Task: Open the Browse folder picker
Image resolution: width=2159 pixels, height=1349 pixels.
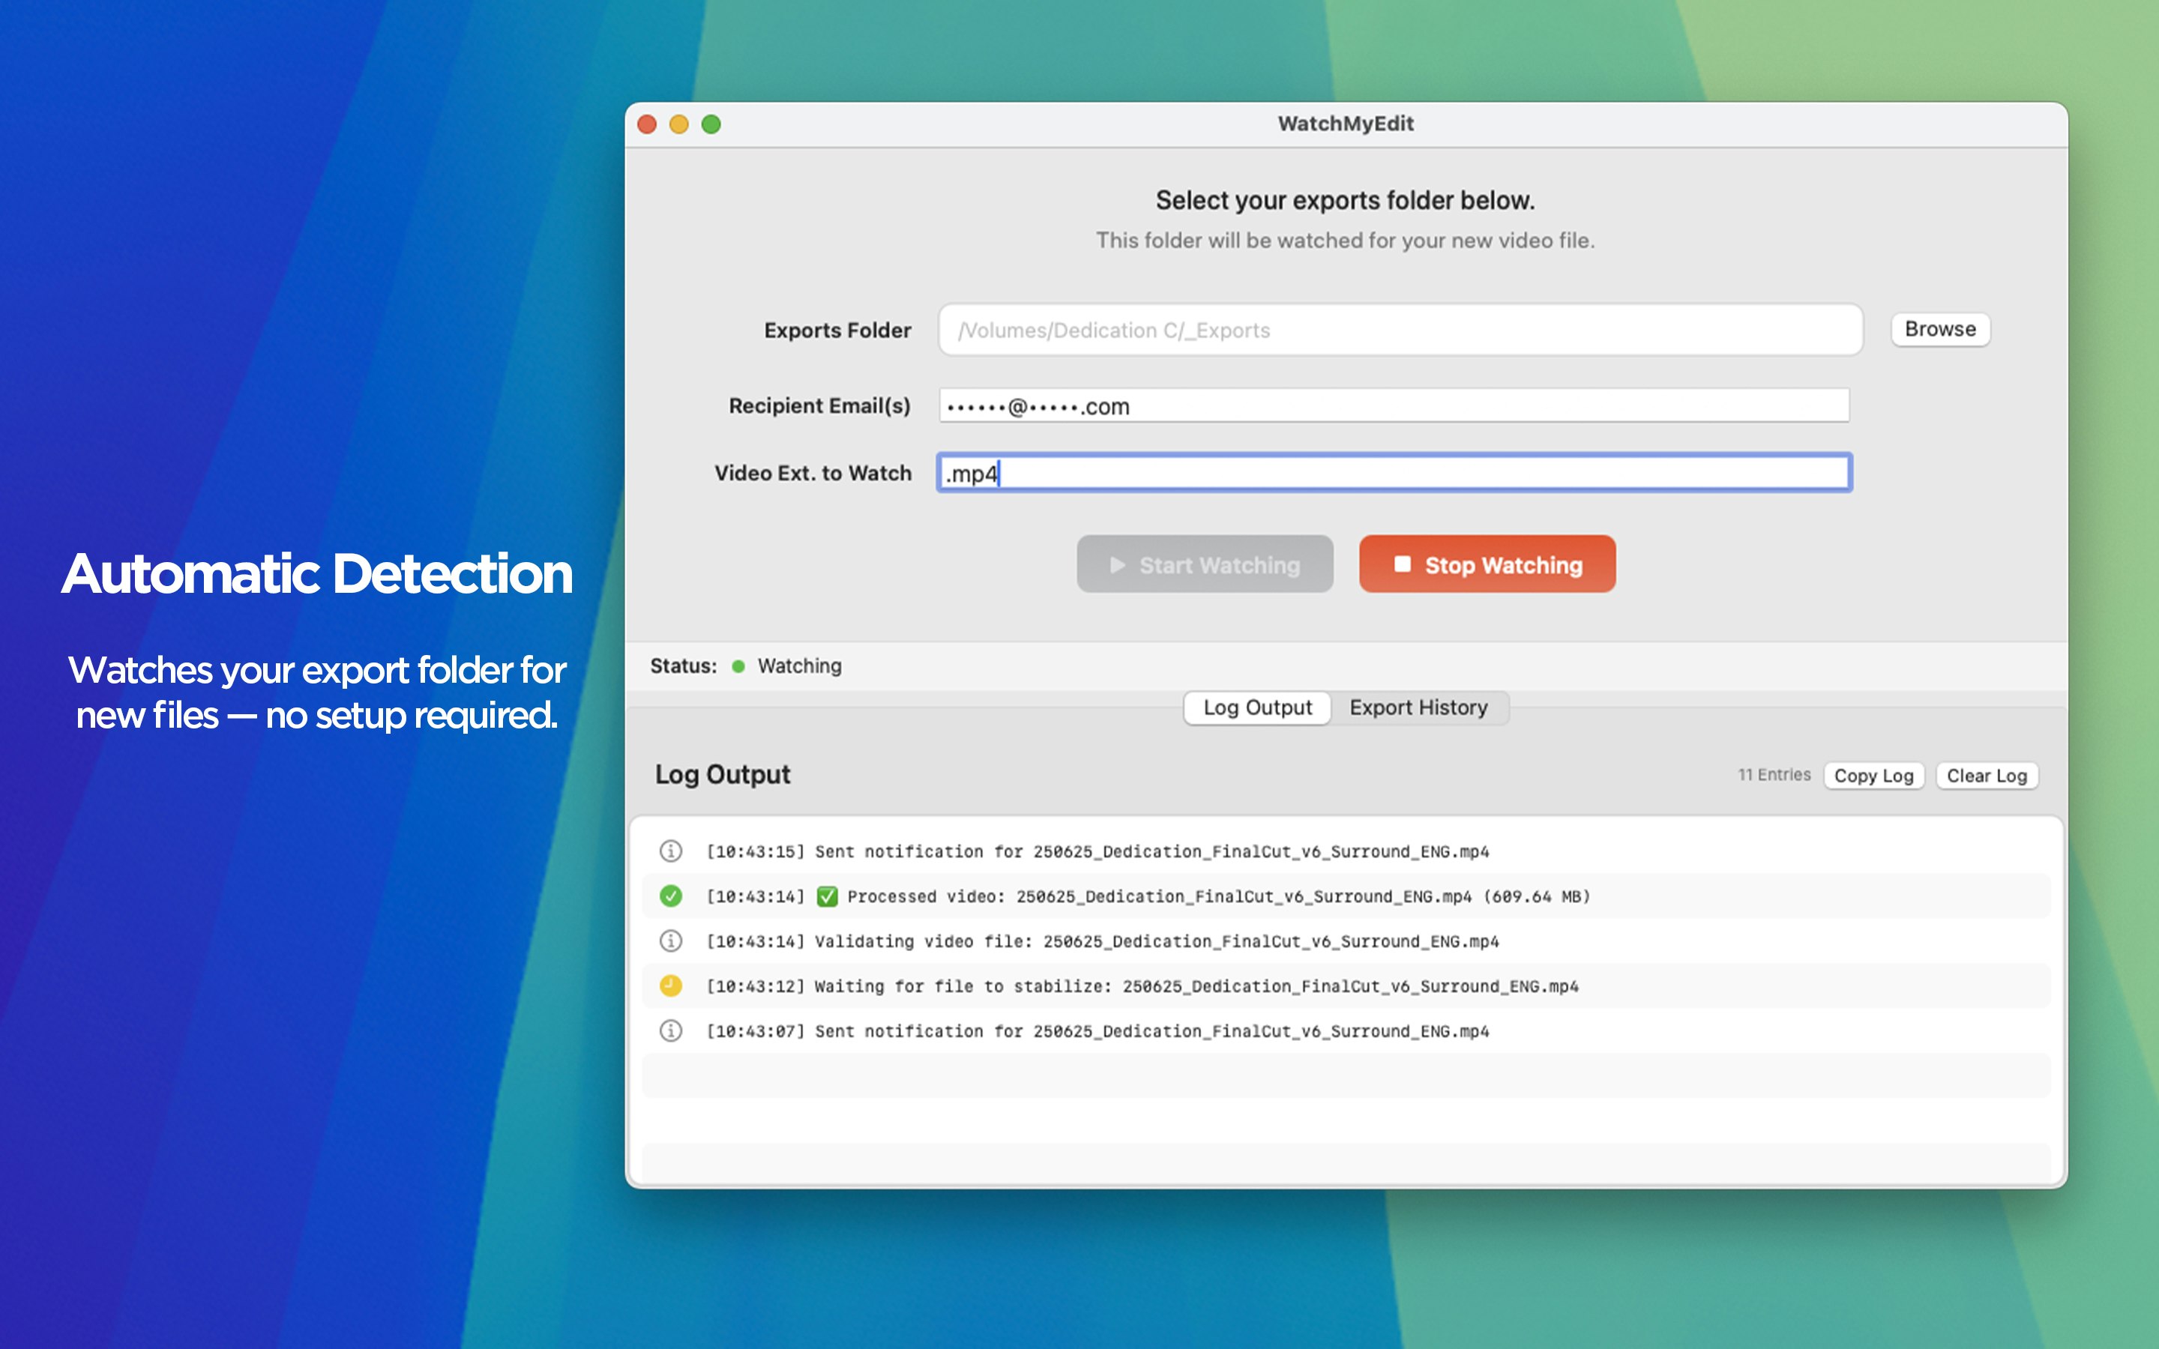Action: tap(1940, 329)
